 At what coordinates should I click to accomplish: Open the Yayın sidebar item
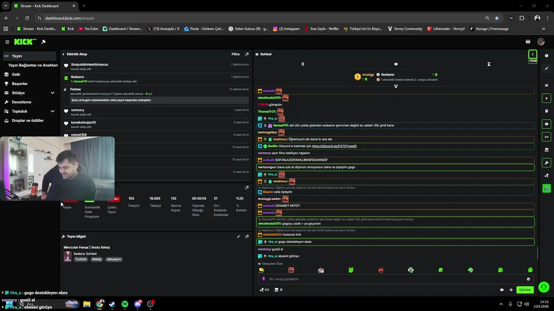tap(29, 56)
